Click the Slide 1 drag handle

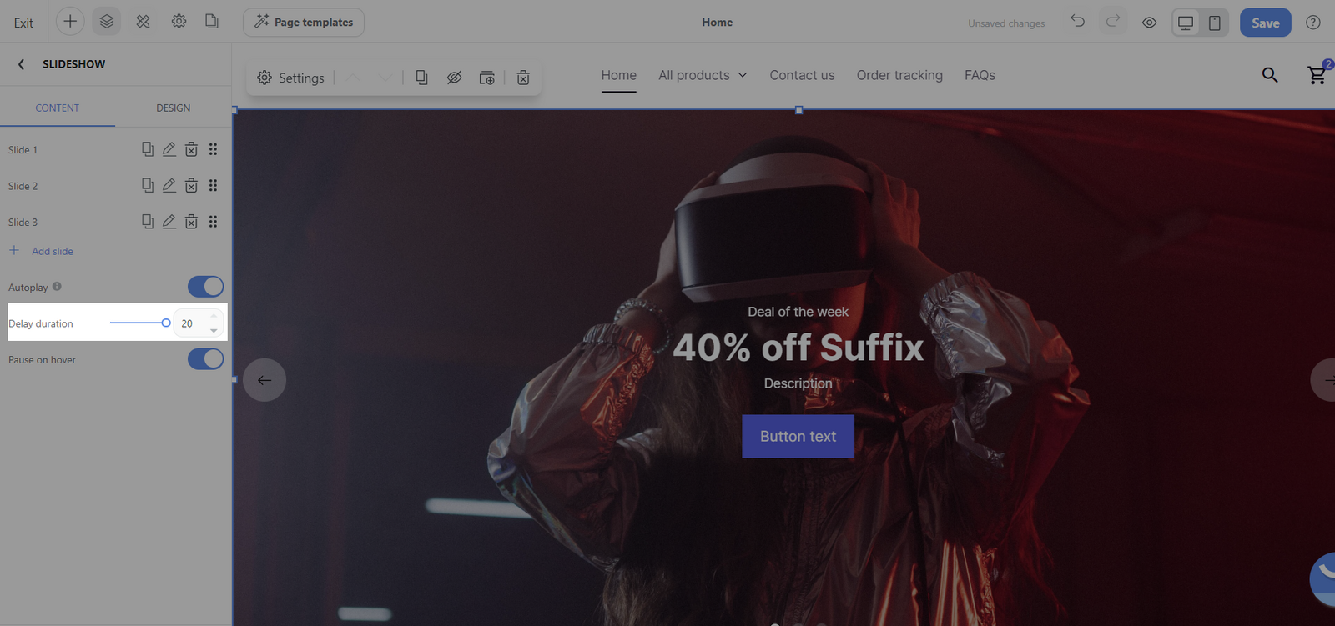pyautogui.click(x=213, y=149)
